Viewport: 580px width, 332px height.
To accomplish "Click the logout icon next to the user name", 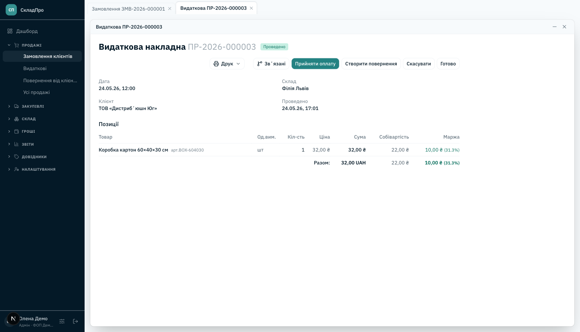I will [76, 321].
